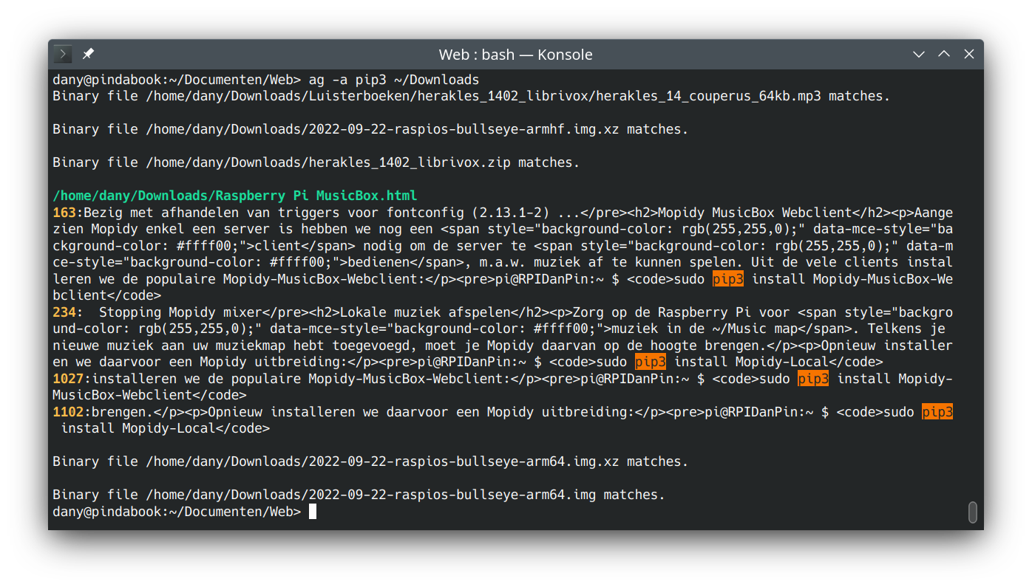Screen dimensions: 1032x587
Task: Click the command 'ag -a pip3 ~/Downloads'
Action: click(x=393, y=80)
